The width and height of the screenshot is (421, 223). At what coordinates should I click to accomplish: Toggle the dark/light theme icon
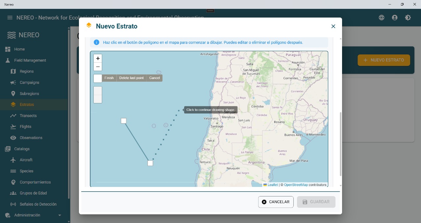click(x=408, y=18)
